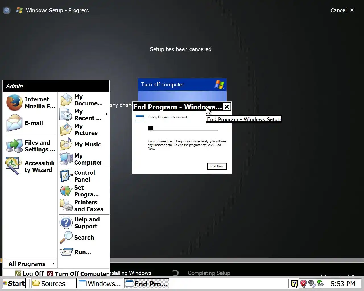364x291 pixels.
Task: Click Turn Off Computer text button
Action: point(82,274)
